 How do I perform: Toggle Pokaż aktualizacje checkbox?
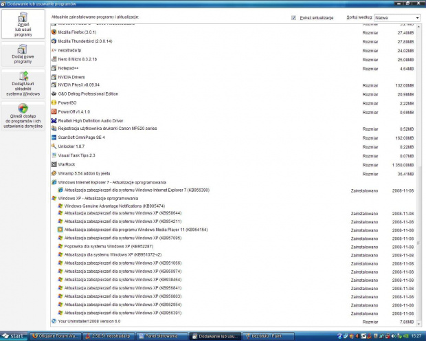[293, 18]
